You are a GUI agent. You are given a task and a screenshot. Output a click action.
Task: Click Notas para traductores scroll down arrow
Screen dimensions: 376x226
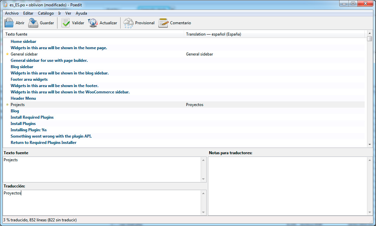click(370, 212)
